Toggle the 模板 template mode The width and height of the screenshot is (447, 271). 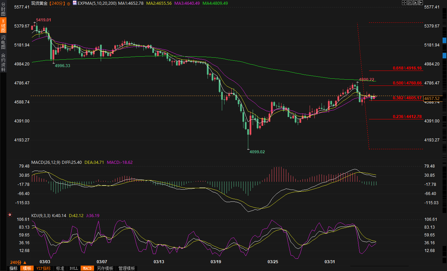click(x=26, y=268)
